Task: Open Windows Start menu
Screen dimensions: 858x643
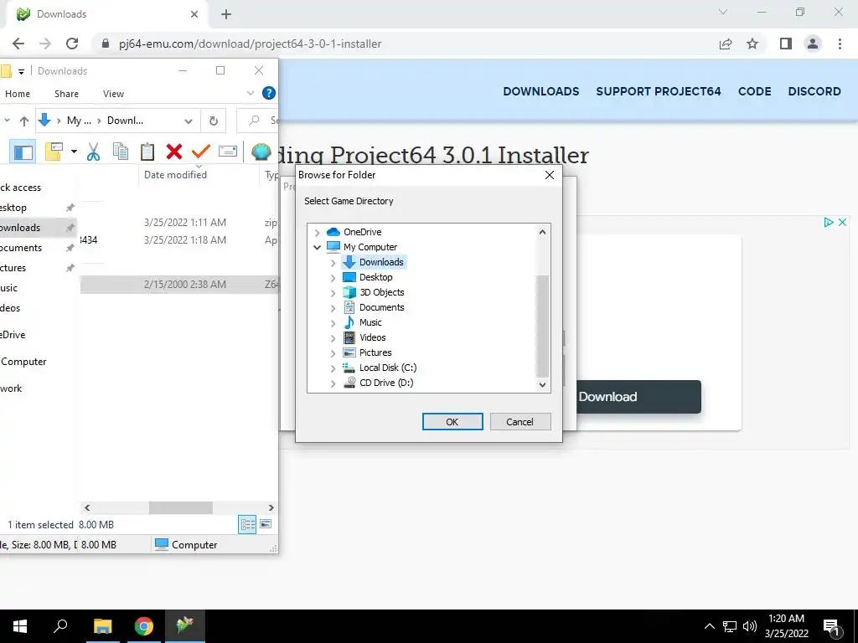Action: click(20, 626)
